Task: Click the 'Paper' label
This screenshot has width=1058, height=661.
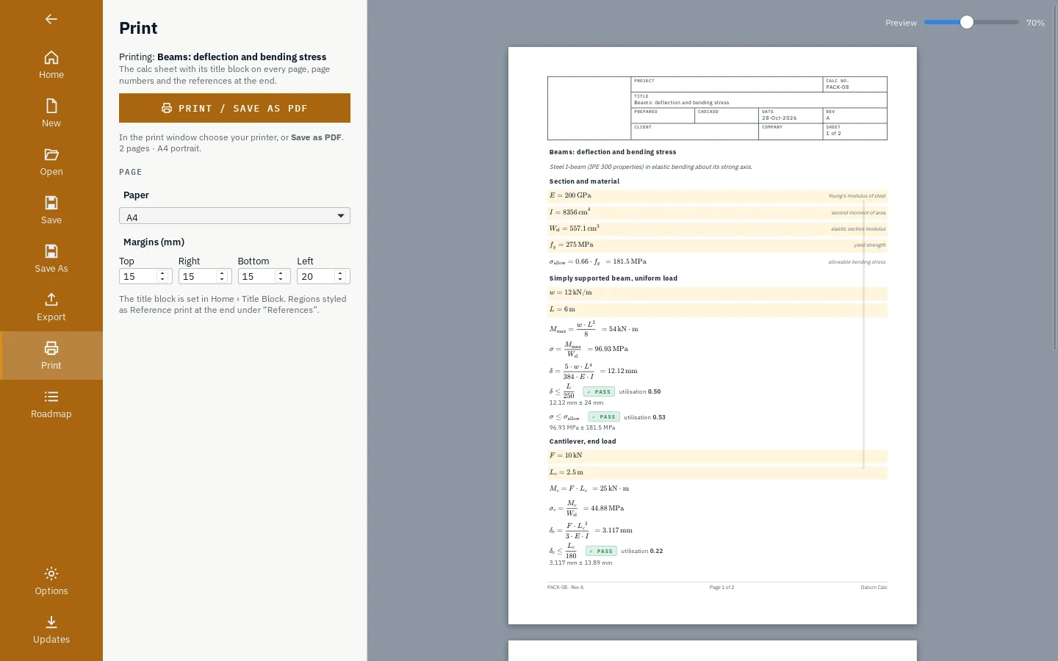Action: 136,195
